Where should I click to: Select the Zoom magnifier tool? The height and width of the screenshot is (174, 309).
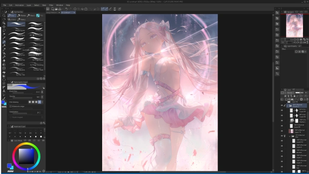4,15
